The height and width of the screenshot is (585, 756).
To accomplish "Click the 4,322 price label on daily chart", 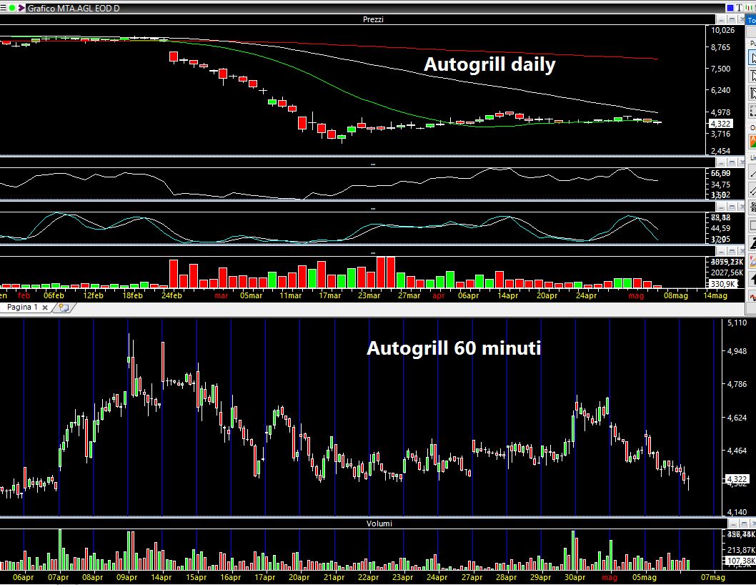I will pyautogui.click(x=721, y=124).
